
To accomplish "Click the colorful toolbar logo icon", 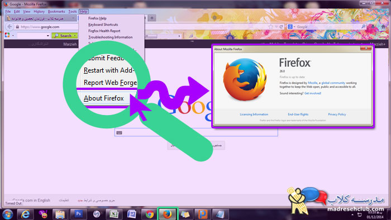I will pos(7,35).
